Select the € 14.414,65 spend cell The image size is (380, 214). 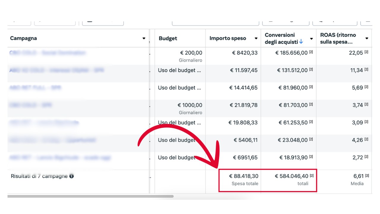point(243,88)
